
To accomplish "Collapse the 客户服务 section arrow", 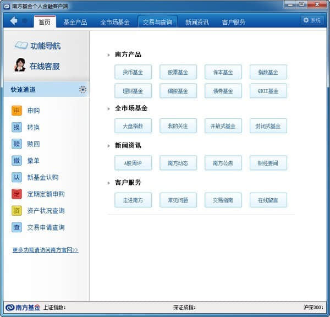I will click(108, 183).
